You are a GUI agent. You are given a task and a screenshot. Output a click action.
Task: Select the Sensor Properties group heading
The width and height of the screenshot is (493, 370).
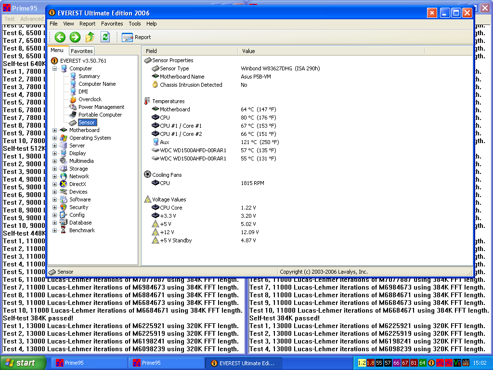click(173, 60)
